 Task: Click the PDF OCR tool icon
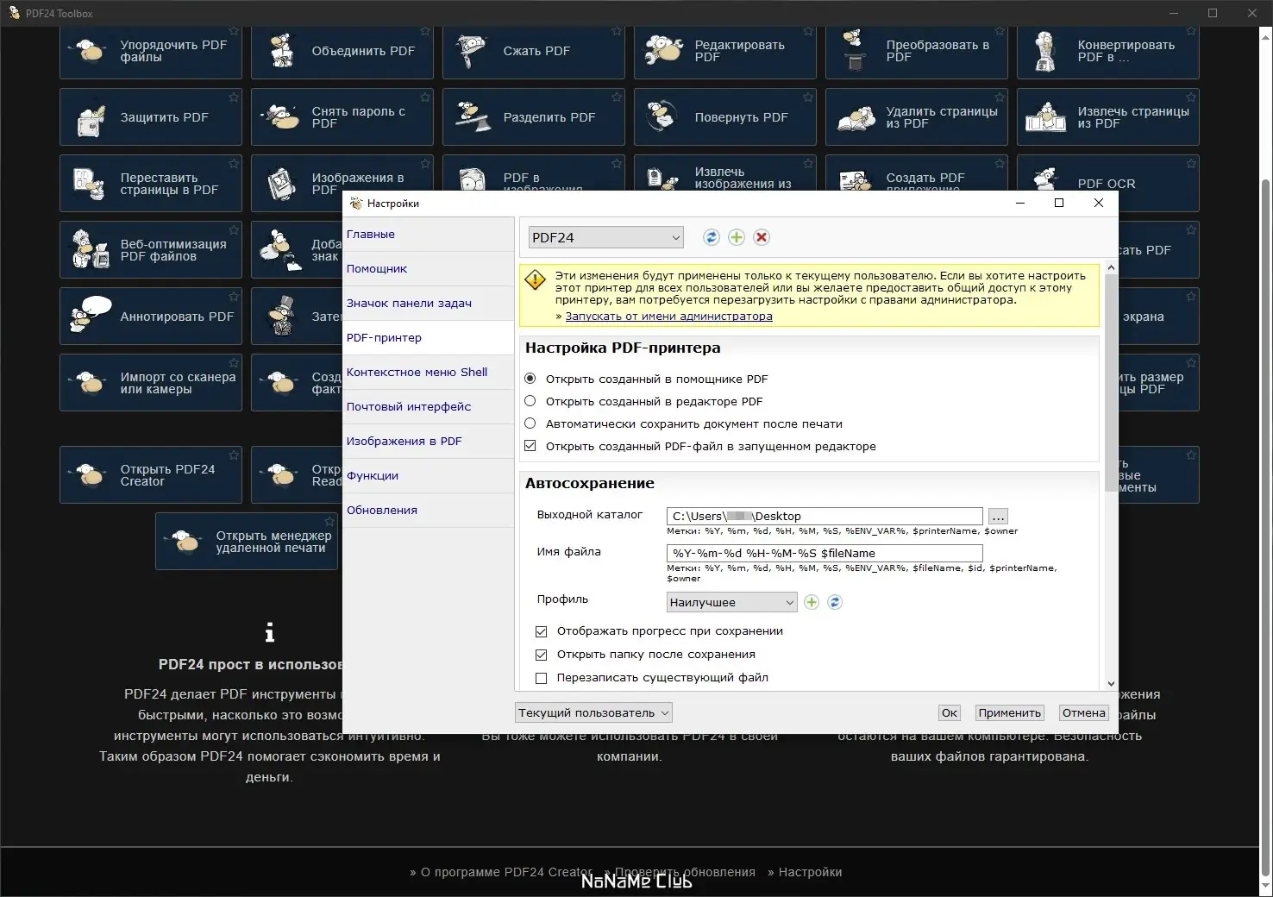[1046, 179]
